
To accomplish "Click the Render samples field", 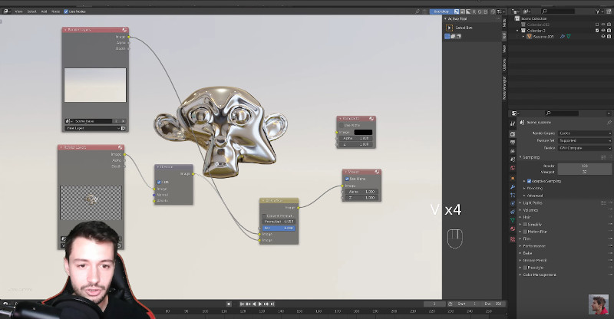I will click(x=584, y=166).
